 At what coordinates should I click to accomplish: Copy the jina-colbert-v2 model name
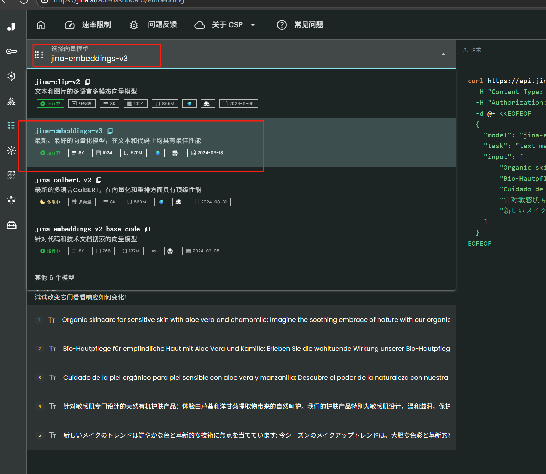pos(99,180)
